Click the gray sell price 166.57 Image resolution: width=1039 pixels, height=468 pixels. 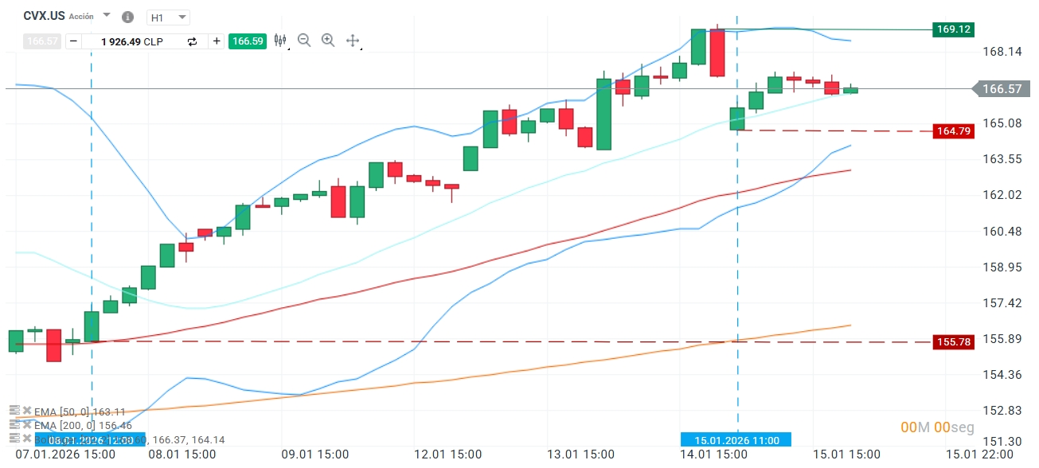coord(42,41)
